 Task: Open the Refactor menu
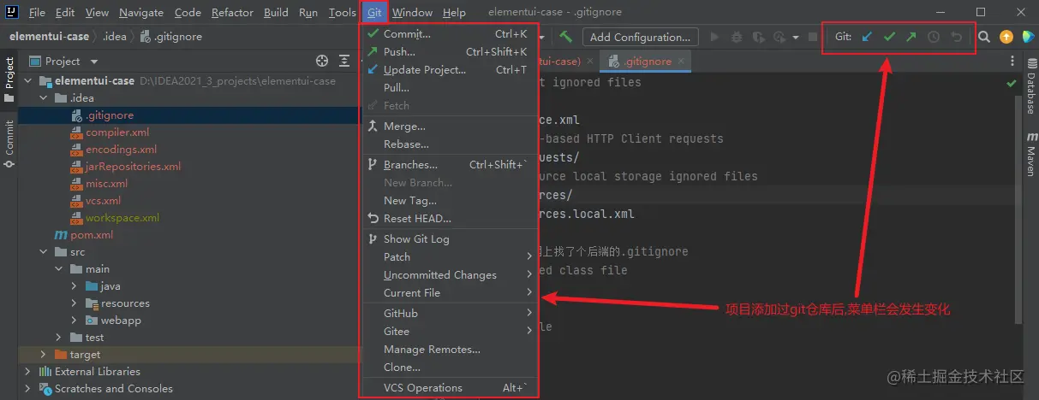point(232,12)
